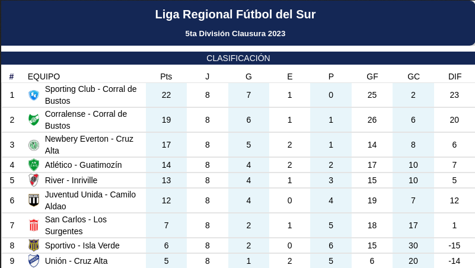The height and width of the screenshot is (268, 475).
Task: Click the Juventud Unida striped crest
Action: (x=34, y=200)
